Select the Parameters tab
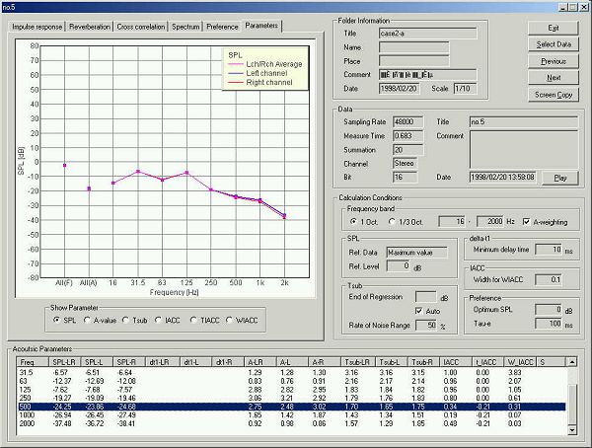Viewport: 592px width, 448px height. (261, 26)
